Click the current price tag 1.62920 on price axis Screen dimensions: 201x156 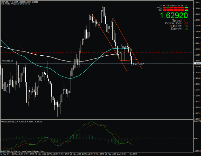197,63
